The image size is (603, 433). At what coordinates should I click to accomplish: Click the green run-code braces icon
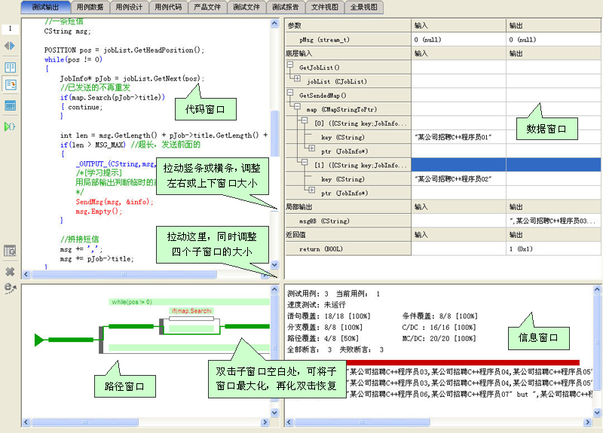[10, 127]
